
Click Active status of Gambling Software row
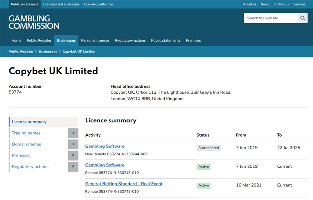tap(204, 167)
